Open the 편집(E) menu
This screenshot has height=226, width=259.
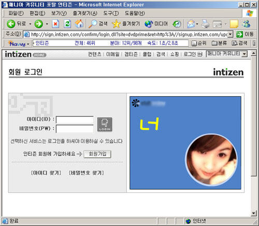tap(37, 13)
